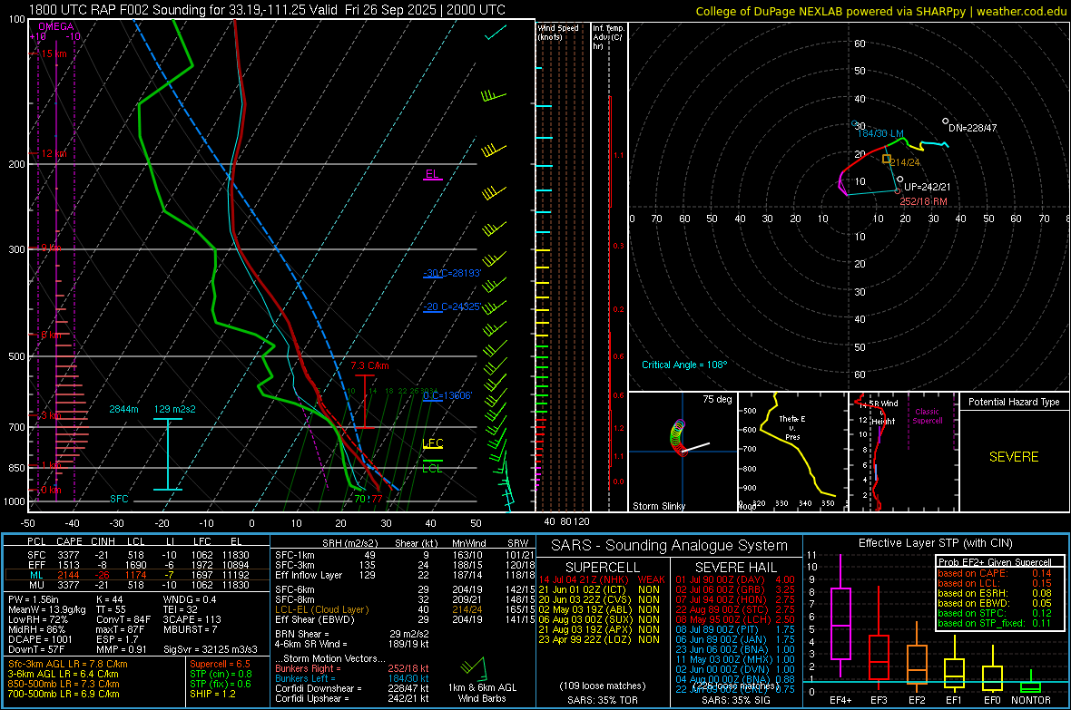Click the yellow SEVERE hazard text

1014,457
